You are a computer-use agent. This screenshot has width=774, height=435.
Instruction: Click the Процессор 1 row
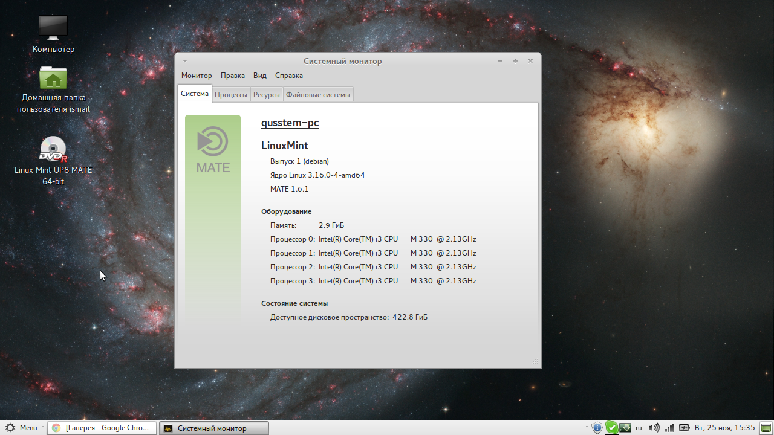pos(373,253)
